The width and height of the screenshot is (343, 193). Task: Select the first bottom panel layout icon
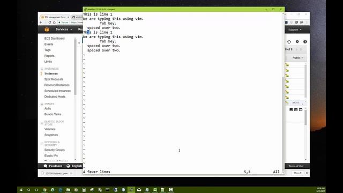291,109
